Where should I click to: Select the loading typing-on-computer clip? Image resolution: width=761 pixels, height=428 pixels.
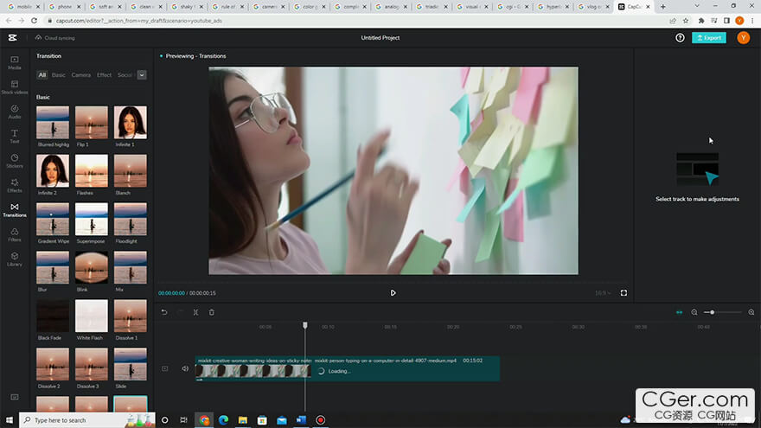point(406,368)
